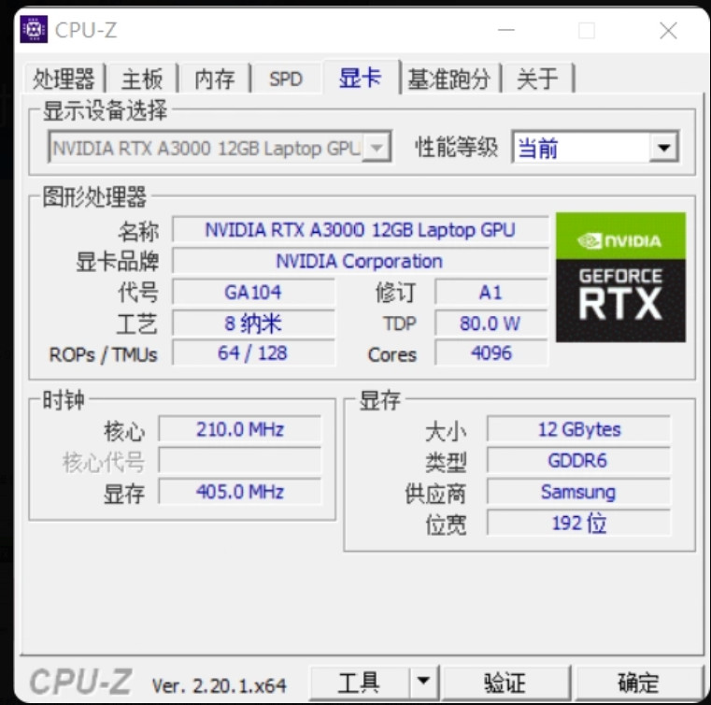Viewport: 711px width, 705px height.
Task: Click the 验证 button
Action: (x=505, y=683)
